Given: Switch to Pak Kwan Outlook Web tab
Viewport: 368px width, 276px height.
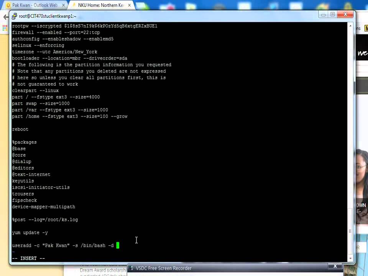Looking at the screenshot, I should 35,5.
